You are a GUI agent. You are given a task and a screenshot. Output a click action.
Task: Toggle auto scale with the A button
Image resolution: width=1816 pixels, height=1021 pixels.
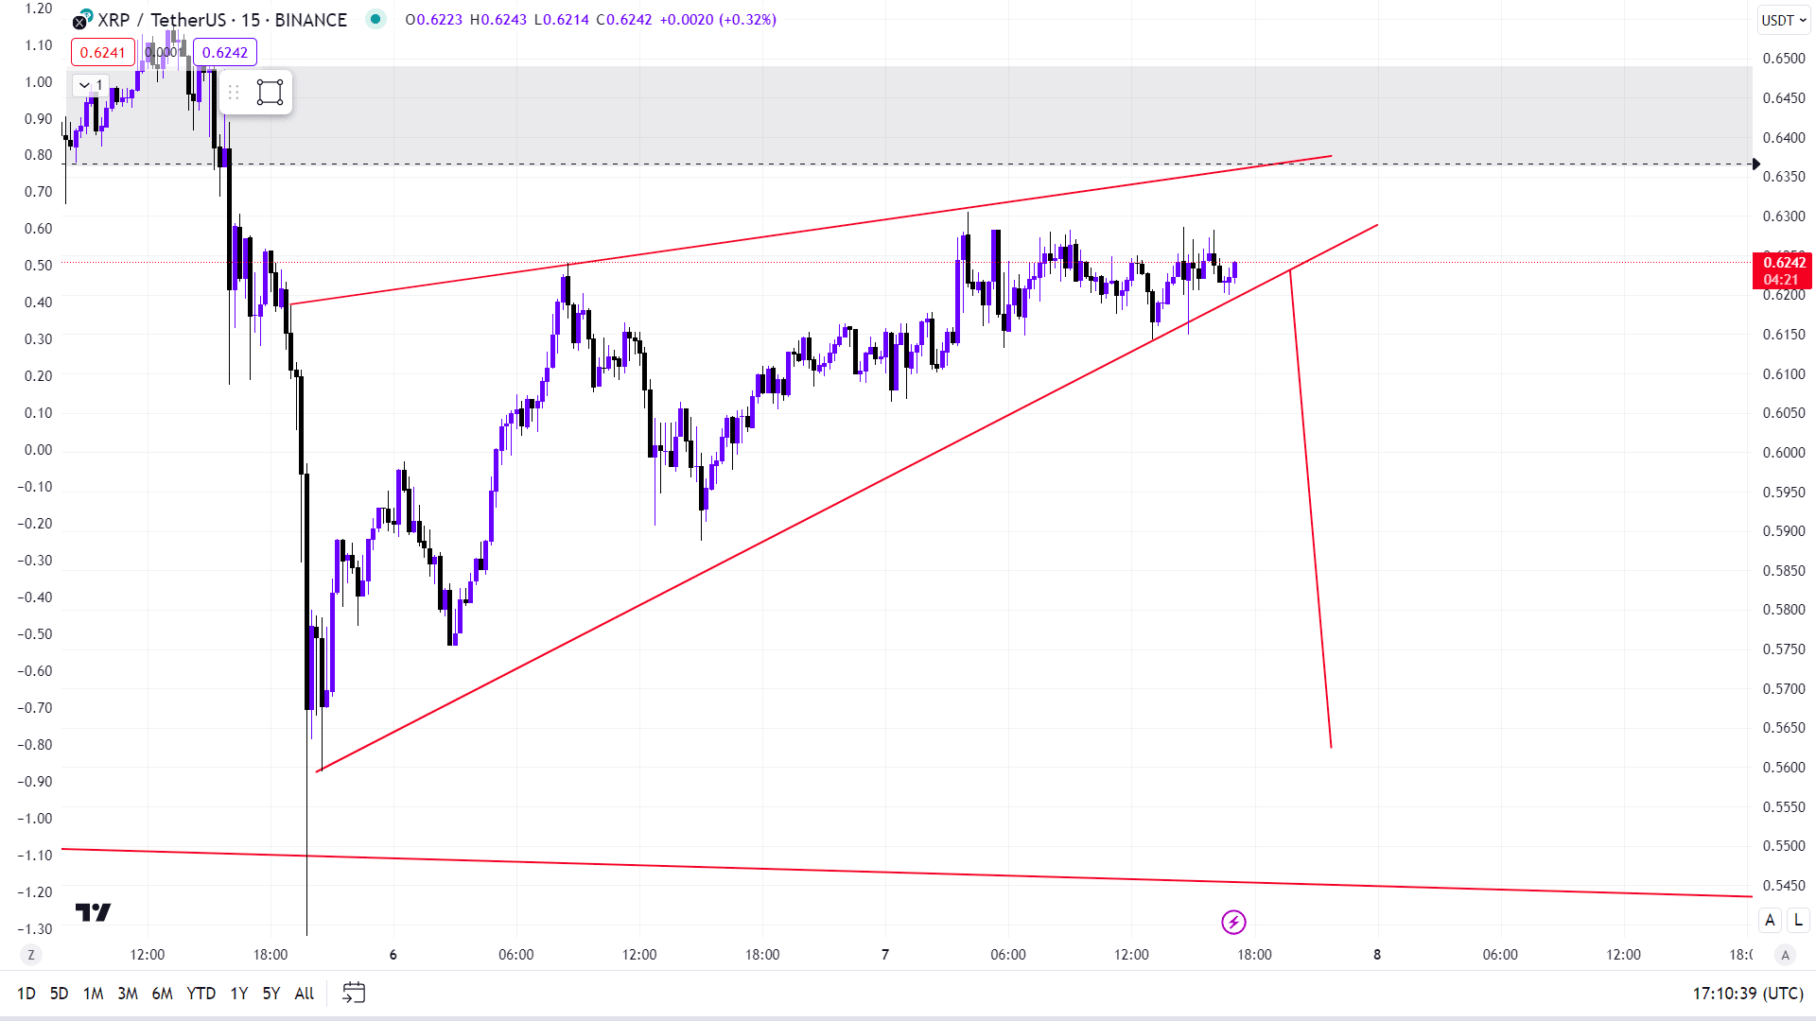tap(1770, 920)
